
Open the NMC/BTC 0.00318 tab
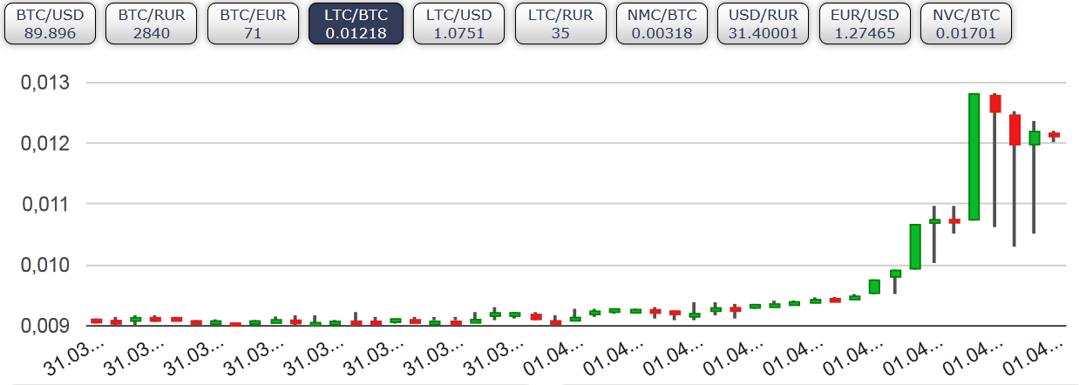pyautogui.click(x=661, y=24)
